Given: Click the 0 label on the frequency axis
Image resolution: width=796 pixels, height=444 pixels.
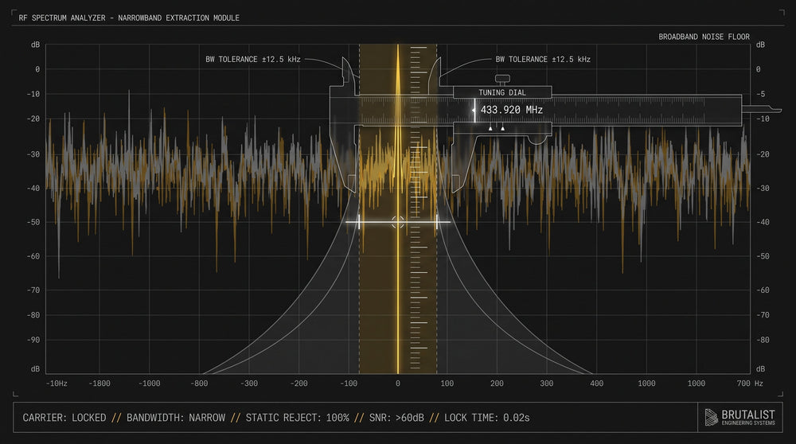Looking at the screenshot, I should [398, 384].
